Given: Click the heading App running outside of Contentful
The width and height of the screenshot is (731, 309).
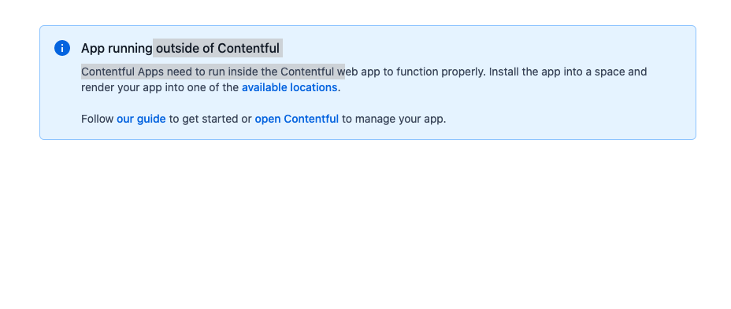Looking at the screenshot, I should 180,49.
